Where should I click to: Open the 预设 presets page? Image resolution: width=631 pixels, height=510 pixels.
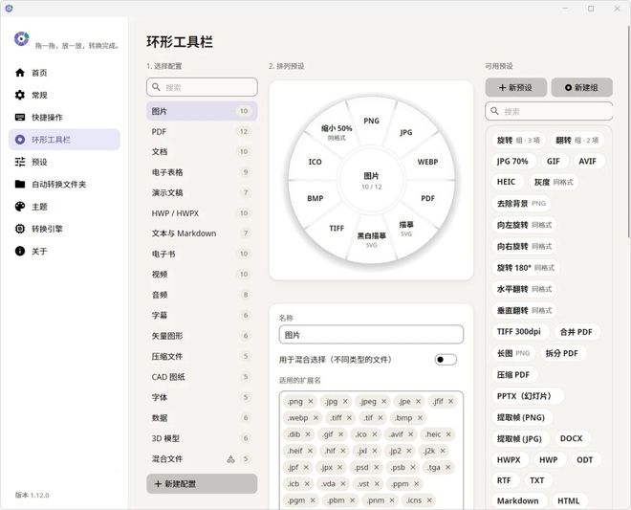pos(64,162)
